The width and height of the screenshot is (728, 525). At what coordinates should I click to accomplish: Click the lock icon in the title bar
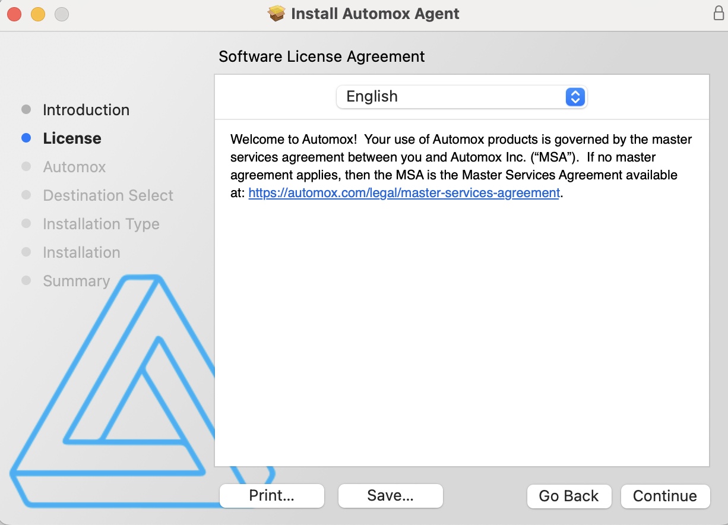pos(718,13)
